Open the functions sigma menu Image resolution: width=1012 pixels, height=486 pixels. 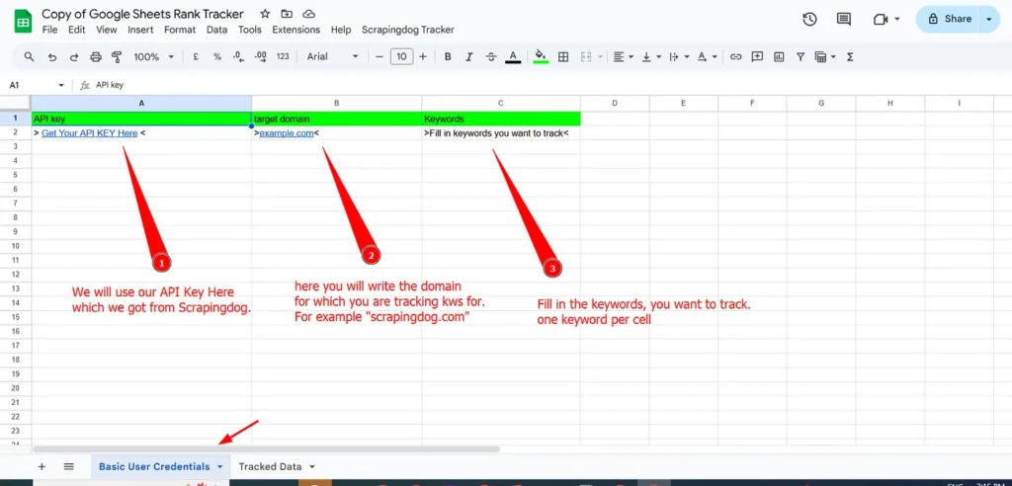click(850, 56)
